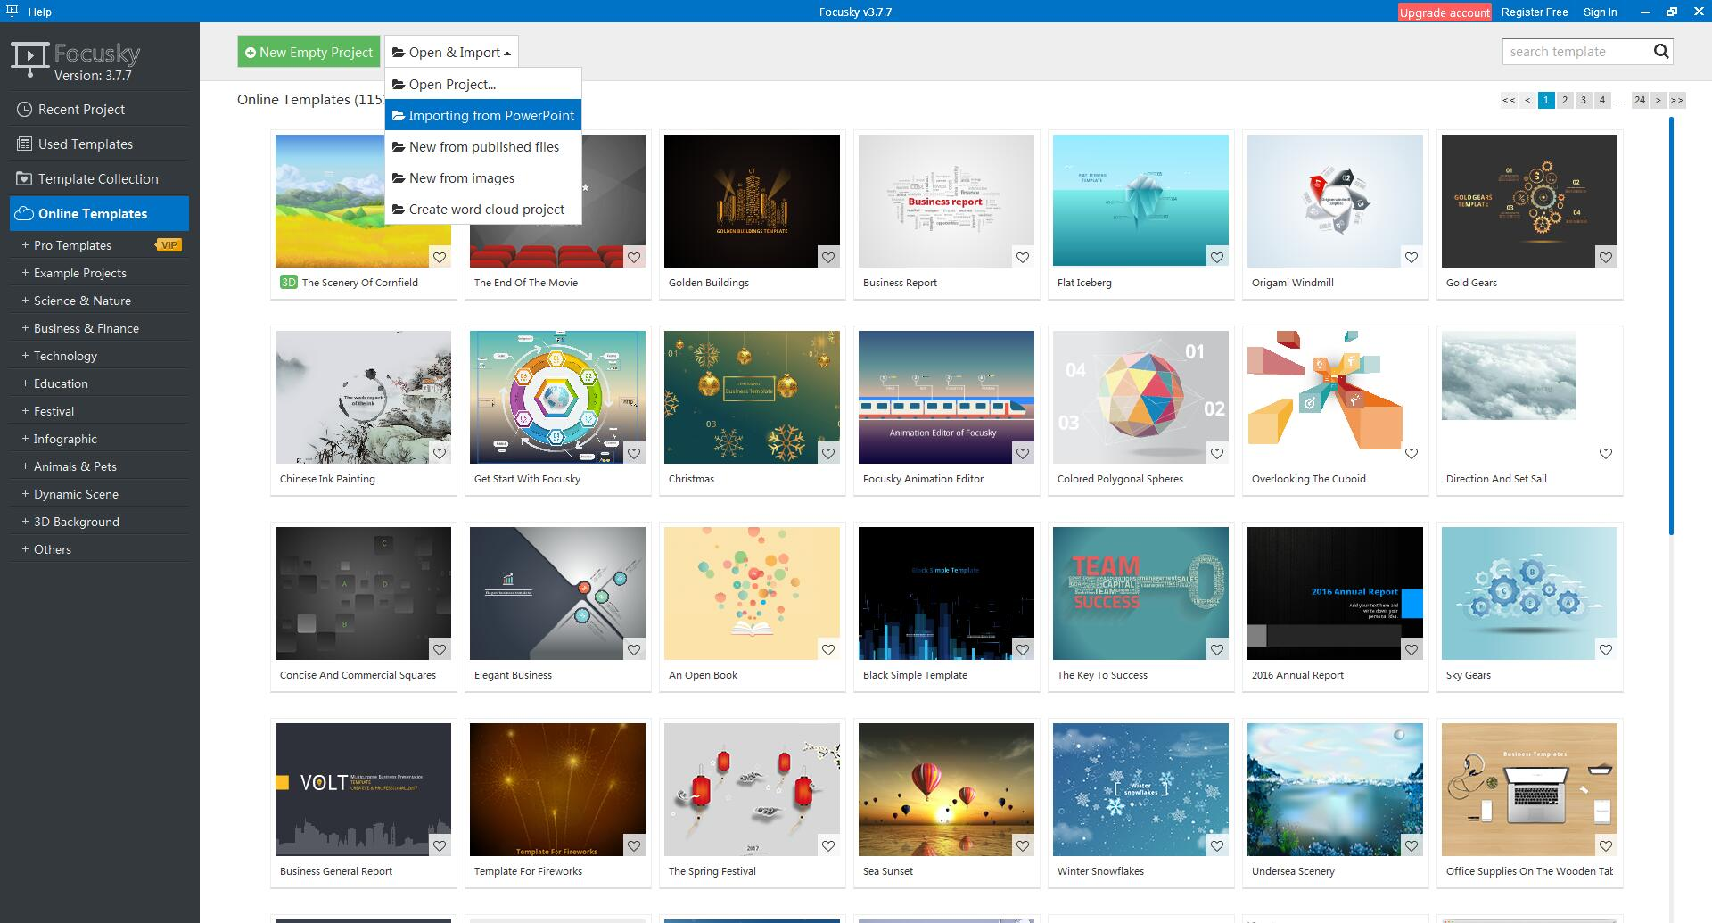
Task: Favorite the Golden Buildings template
Action: 828,257
